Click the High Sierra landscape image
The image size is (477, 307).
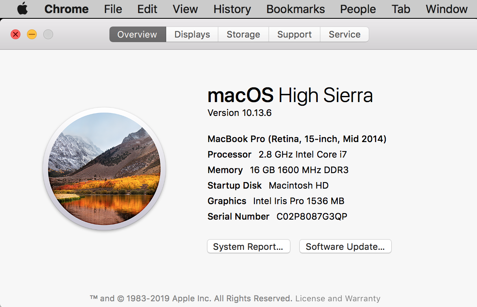point(105,169)
